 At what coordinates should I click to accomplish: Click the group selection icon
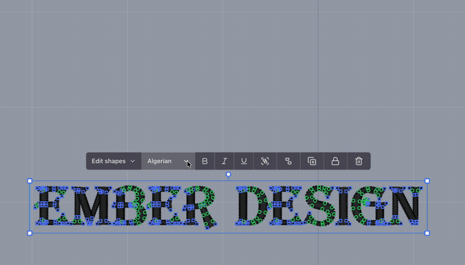pyautogui.click(x=265, y=161)
